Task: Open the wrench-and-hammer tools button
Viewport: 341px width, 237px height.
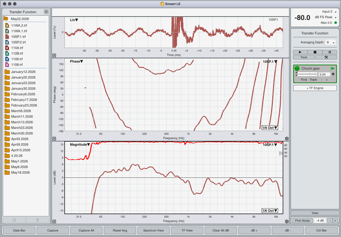Action: 326,57
